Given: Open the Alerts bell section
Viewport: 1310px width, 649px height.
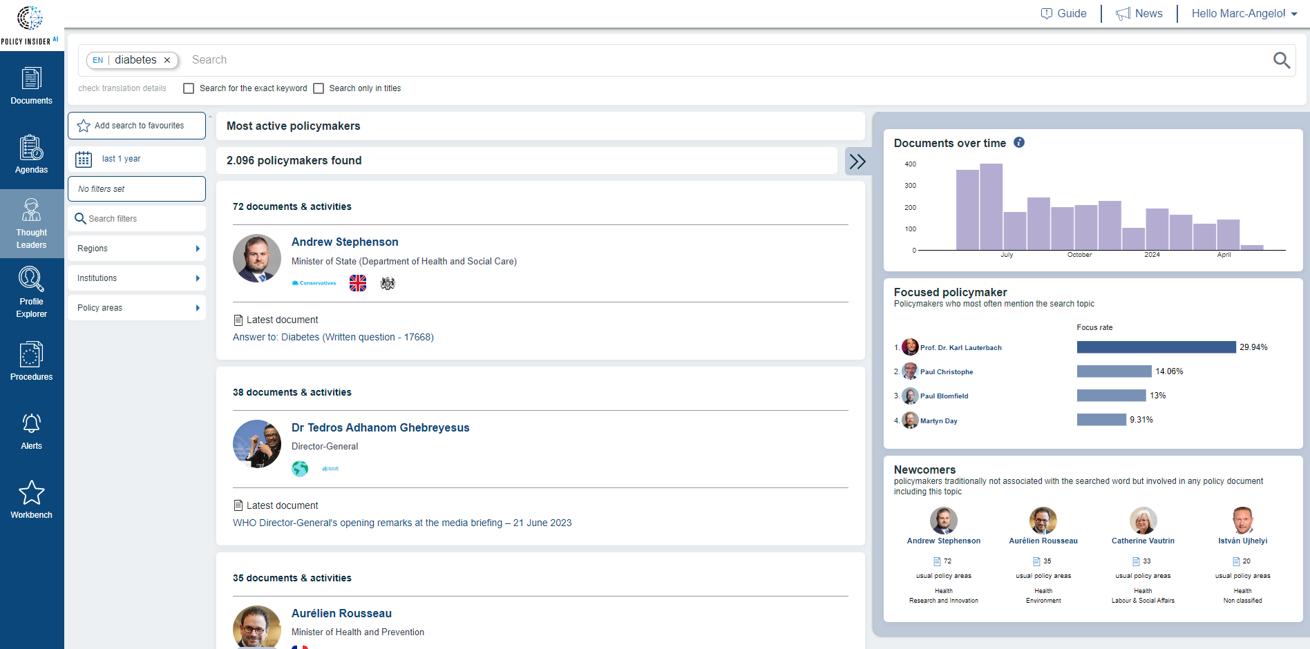Looking at the screenshot, I should click(31, 431).
